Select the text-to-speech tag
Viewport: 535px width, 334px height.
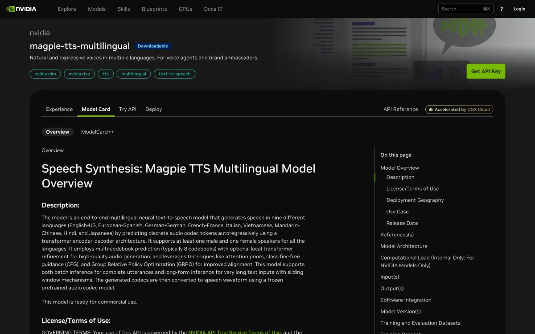(175, 74)
